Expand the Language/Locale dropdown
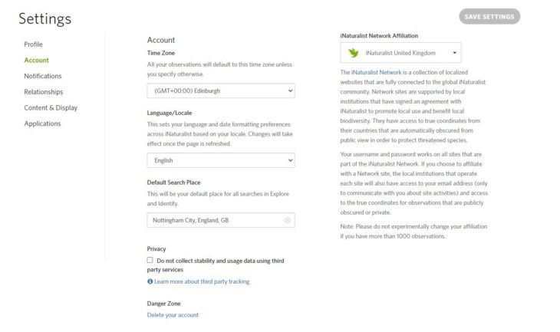This screenshot has width=560, height=332. pyautogui.click(x=221, y=160)
